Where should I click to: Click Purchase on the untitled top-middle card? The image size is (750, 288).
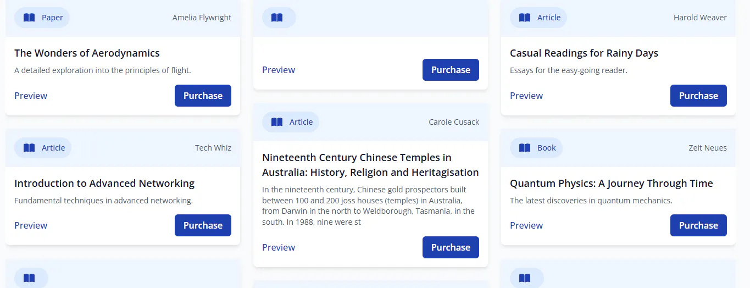tap(451, 70)
